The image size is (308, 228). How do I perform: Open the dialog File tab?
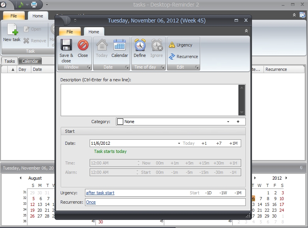click(70, 32)
